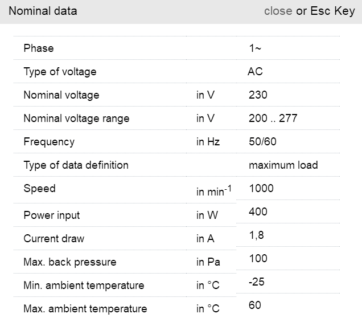Click the close link in header
362x334 pixels.
click(x=278, y=11)
